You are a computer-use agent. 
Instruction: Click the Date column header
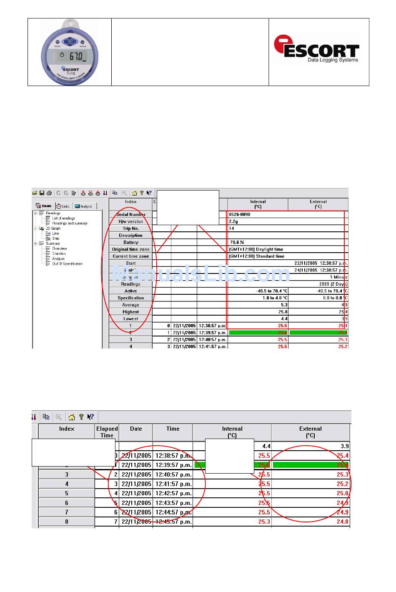pyautogui.click(x=136, y=432)
